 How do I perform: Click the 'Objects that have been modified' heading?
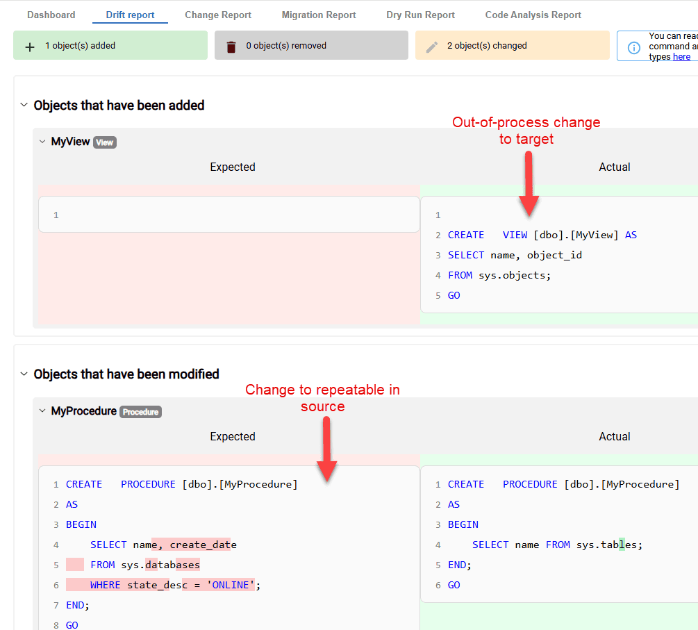click(126, 374)
